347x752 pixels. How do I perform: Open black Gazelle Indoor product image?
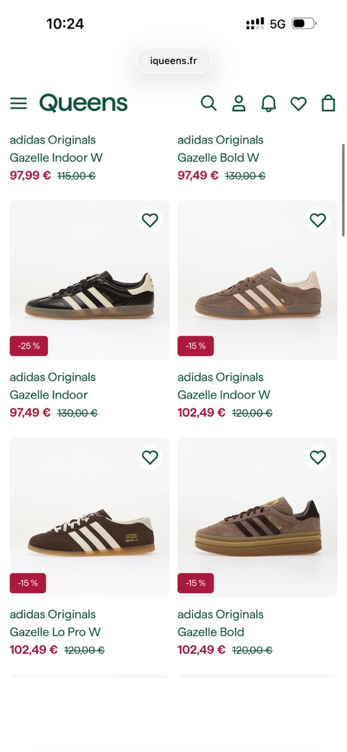tap(90, 280)
